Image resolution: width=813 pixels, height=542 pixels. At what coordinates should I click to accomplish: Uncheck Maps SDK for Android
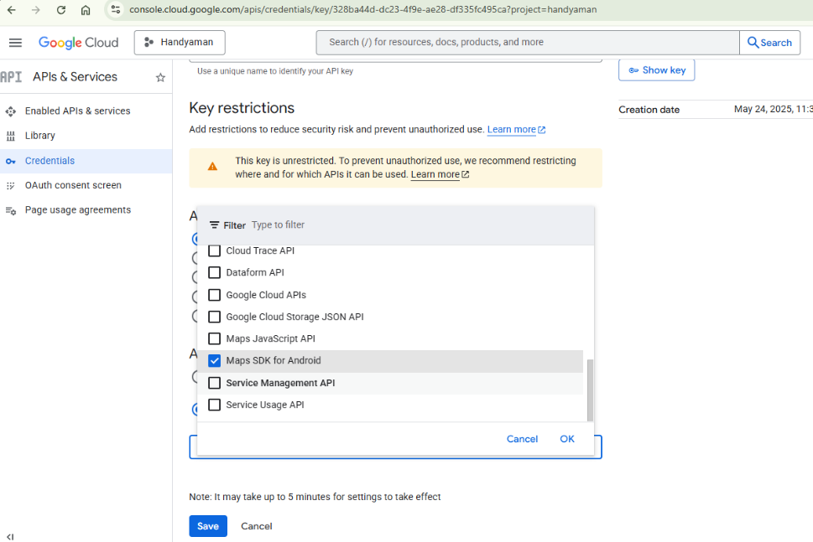(x=215, y=361)
